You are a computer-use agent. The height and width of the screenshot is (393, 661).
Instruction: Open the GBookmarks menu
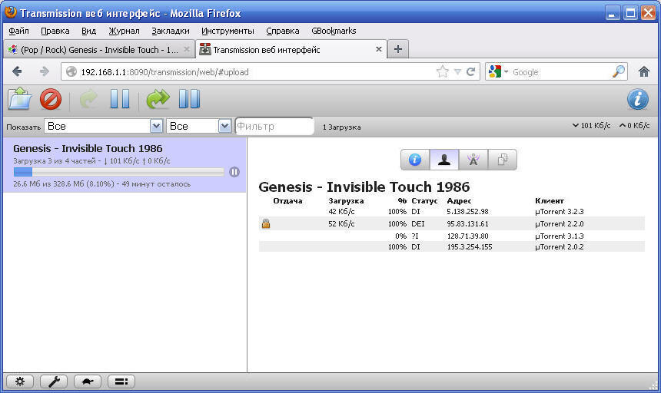[x=334, y=31]
